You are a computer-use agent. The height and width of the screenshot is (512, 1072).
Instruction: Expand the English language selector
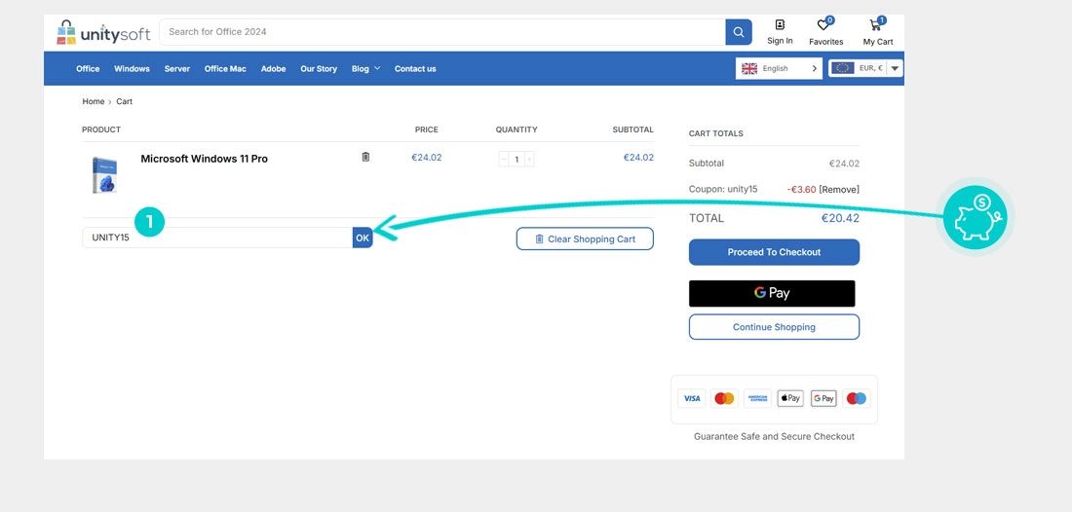pos(779,68)
